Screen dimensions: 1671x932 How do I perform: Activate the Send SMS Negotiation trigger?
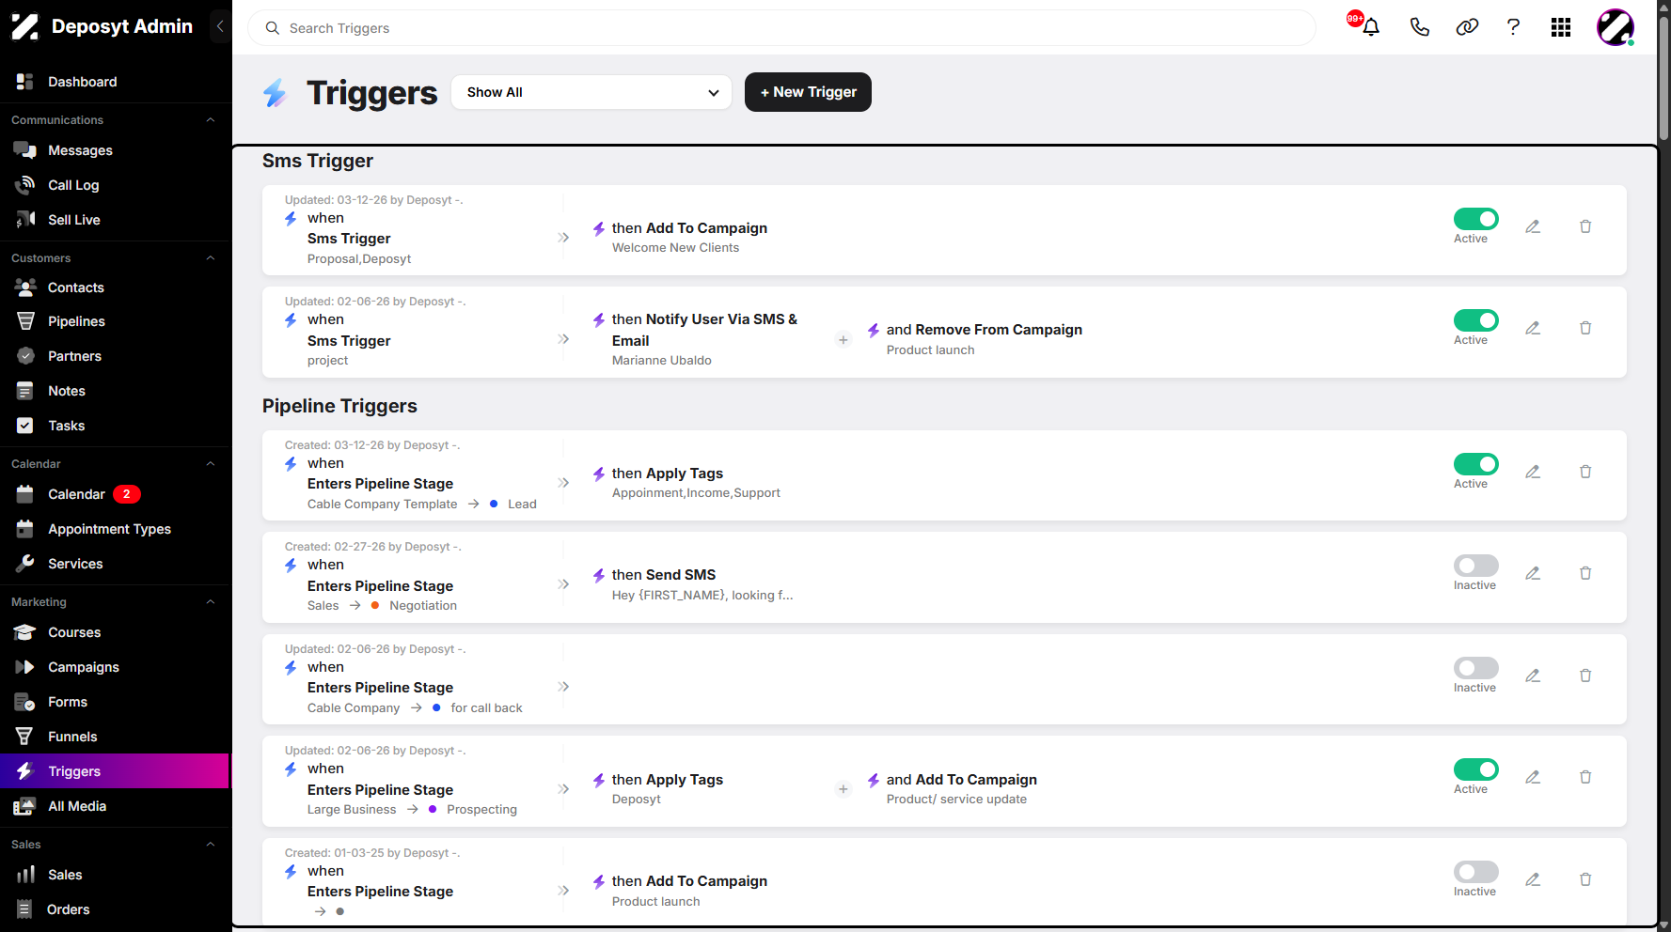click(x=1476, y=566)
